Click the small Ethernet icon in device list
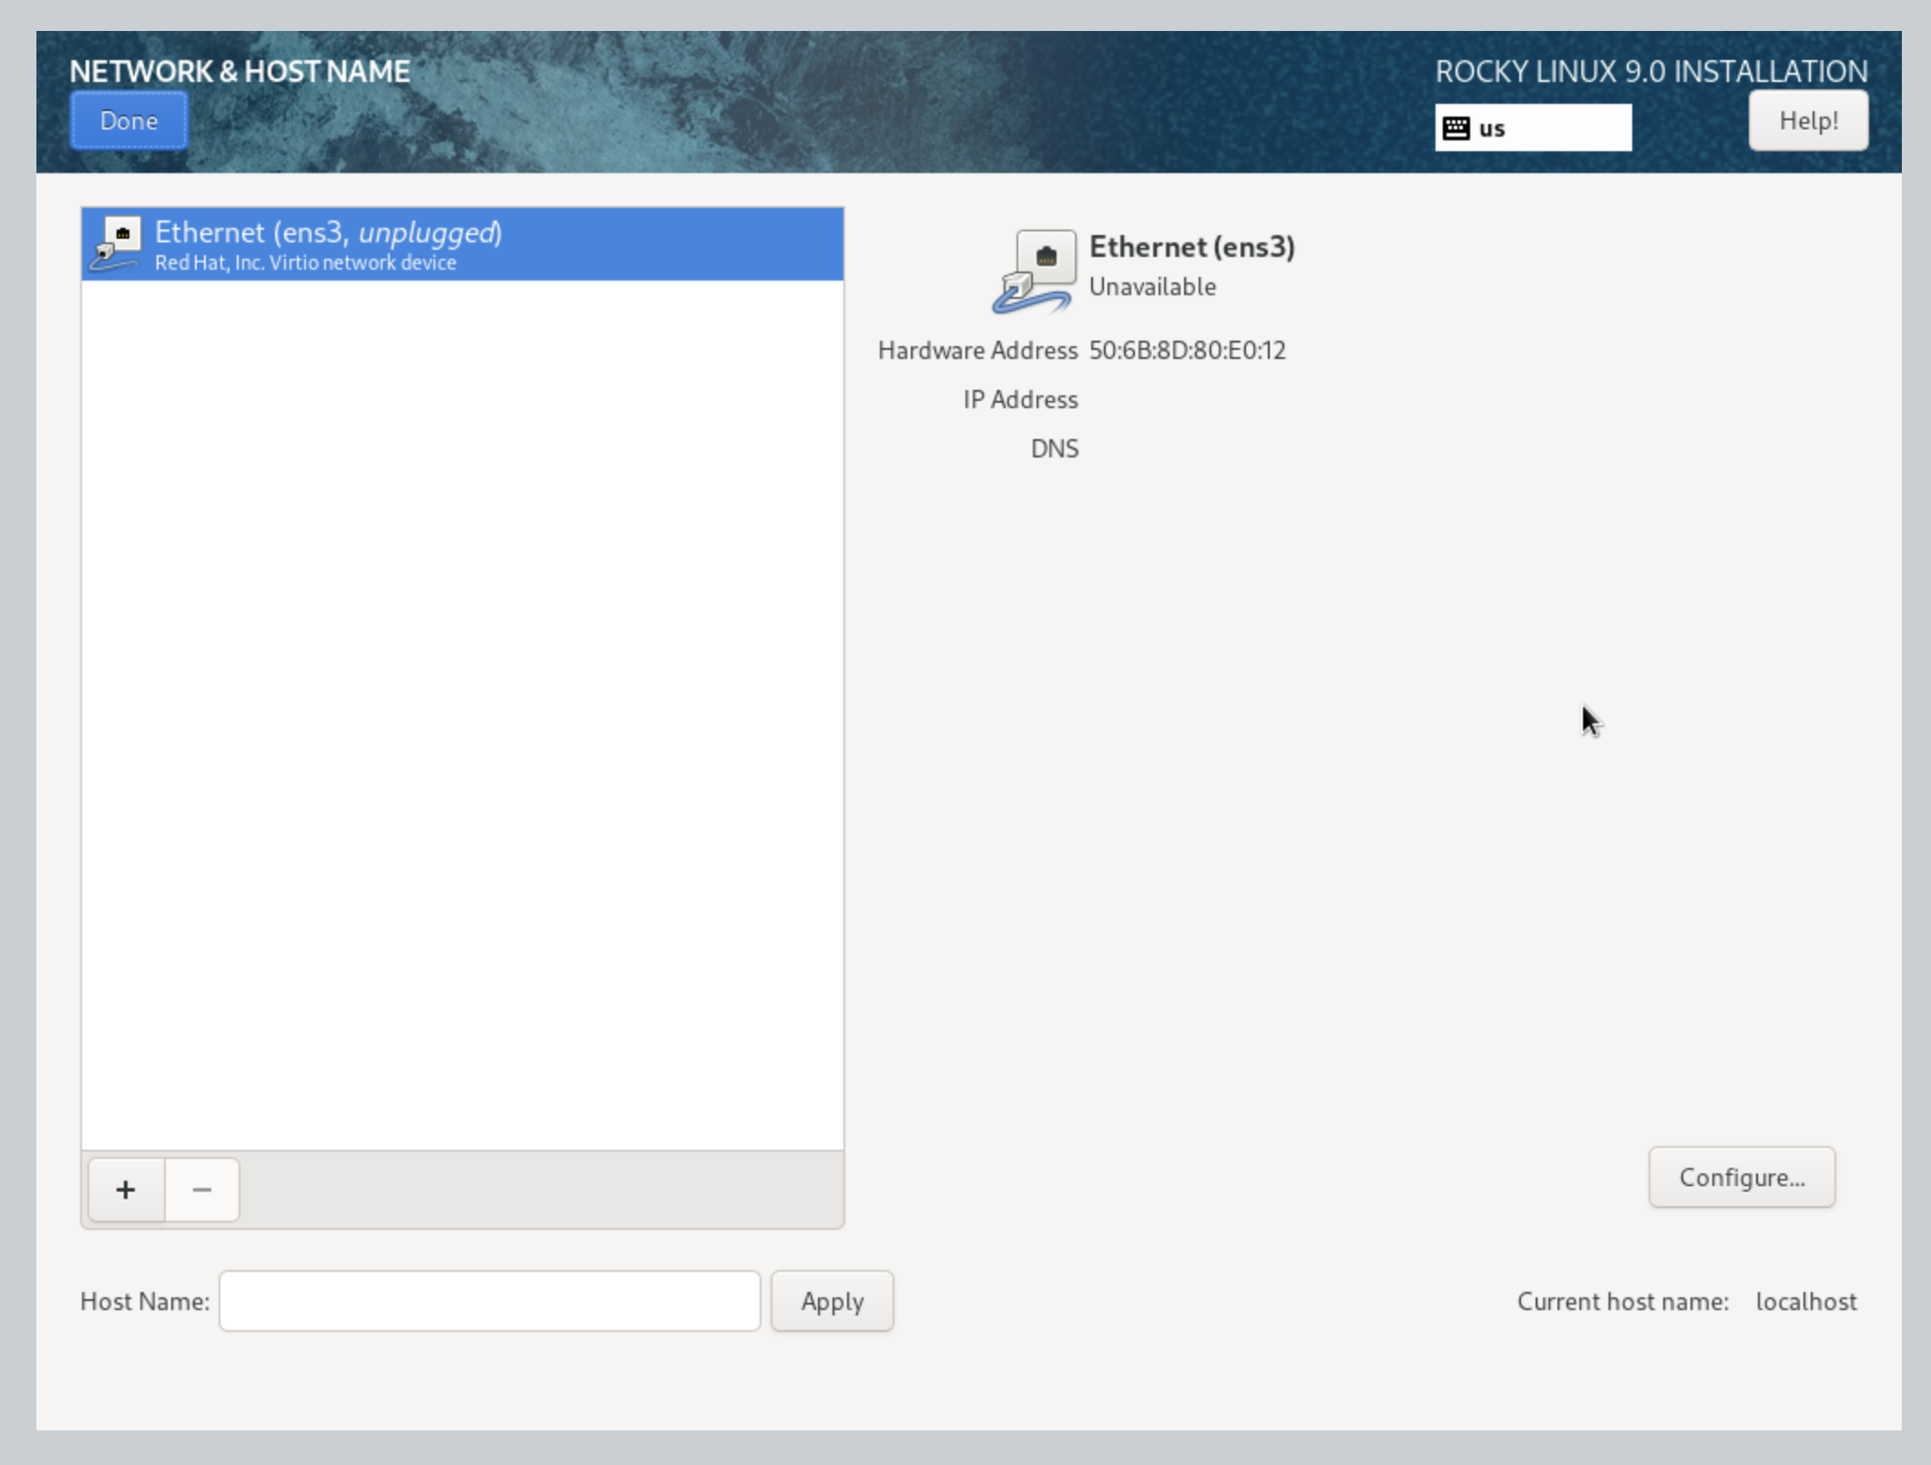 pyautogui.click(x=117, y=244)
